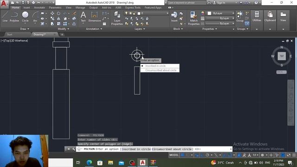The height and width of the screenshot is (167, 297).
Task: Click the Insert block icon
Action: [x=174, y=17]
